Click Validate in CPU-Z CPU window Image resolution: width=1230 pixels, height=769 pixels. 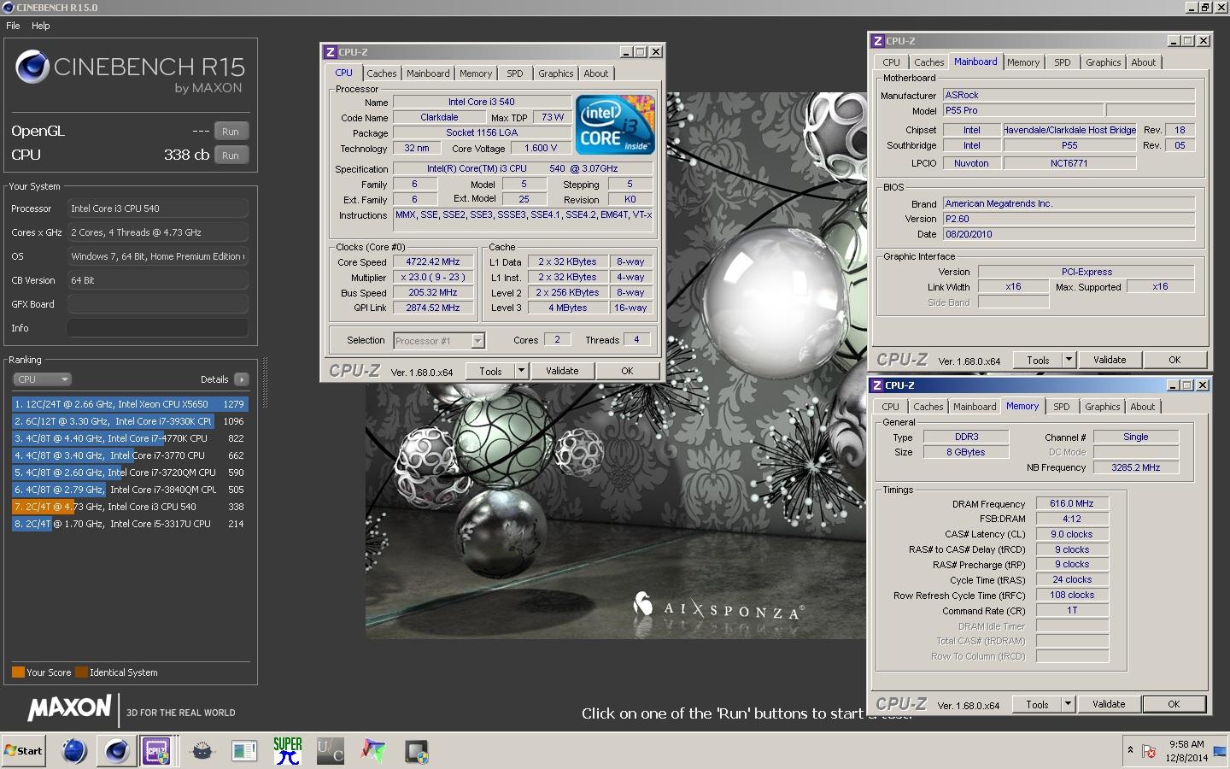click(x=562, y=371)
